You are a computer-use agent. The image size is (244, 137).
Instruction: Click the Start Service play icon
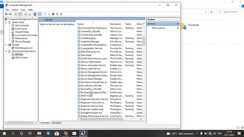click(45, 14)
